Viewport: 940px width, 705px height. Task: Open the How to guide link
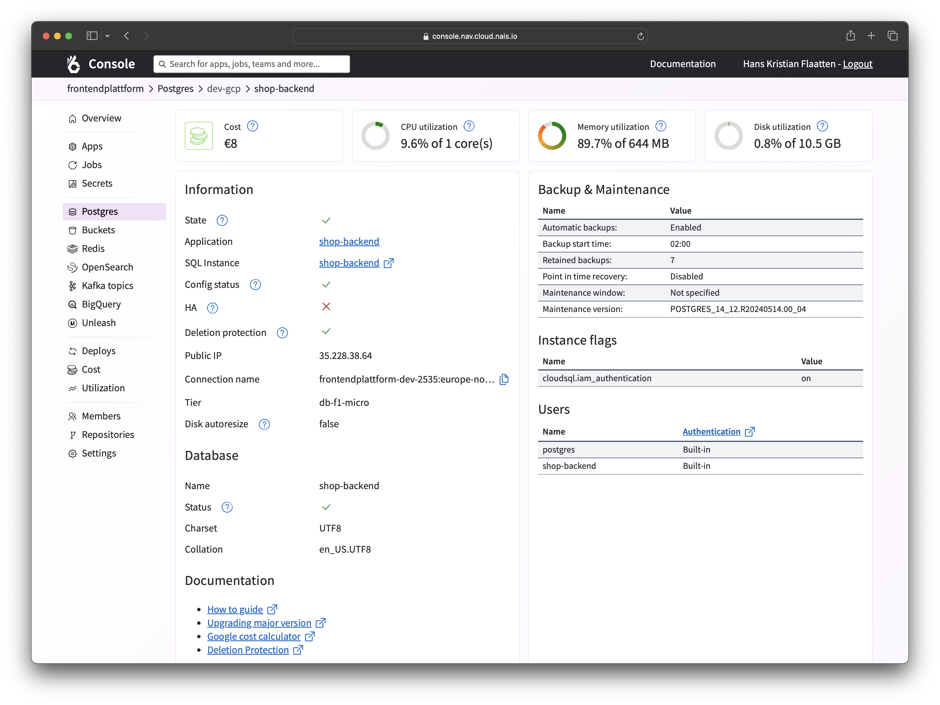point(235,609)
